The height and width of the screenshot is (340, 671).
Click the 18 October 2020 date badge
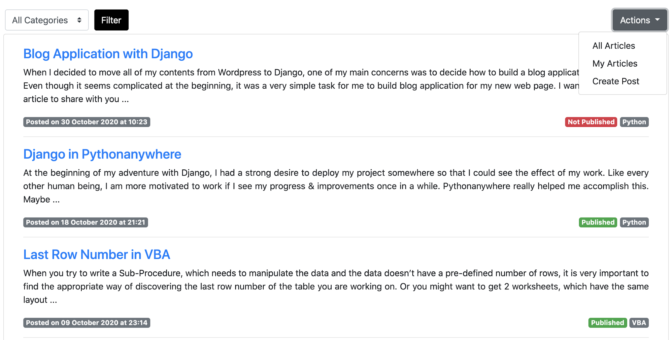(86, 222)
